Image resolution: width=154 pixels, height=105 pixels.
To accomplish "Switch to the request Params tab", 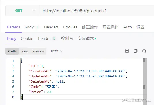I will (14, 27).
